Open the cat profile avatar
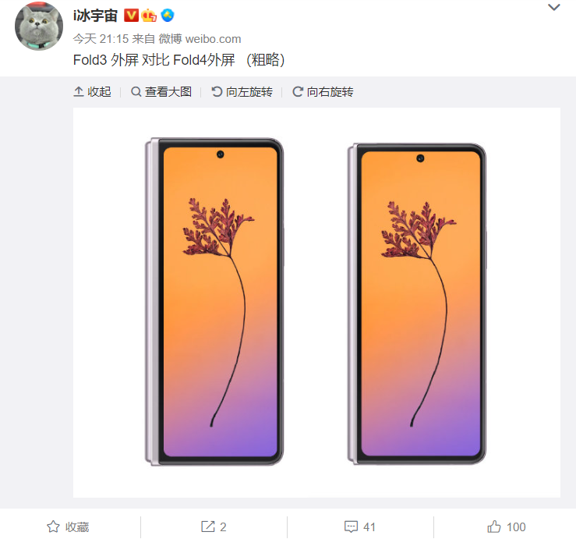The width and height of the screenshot is (576, 539). [39, 27]
